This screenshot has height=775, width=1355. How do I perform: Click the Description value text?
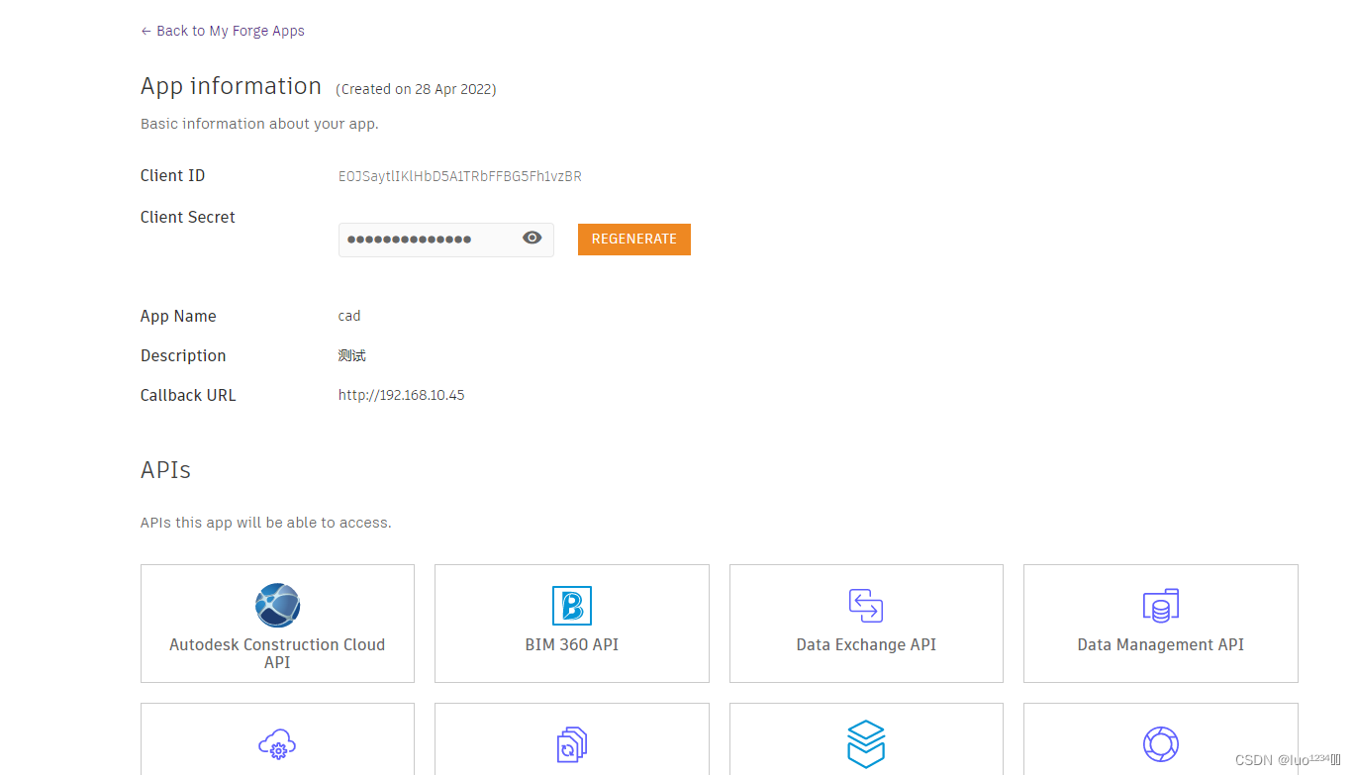point(351,355)
